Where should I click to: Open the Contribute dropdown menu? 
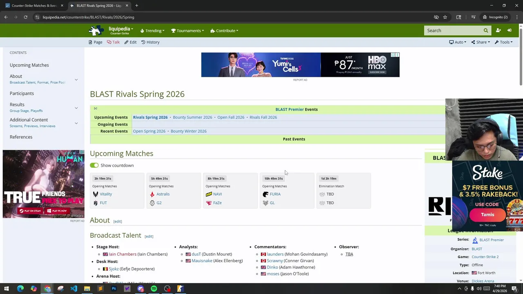pos(224,31)
